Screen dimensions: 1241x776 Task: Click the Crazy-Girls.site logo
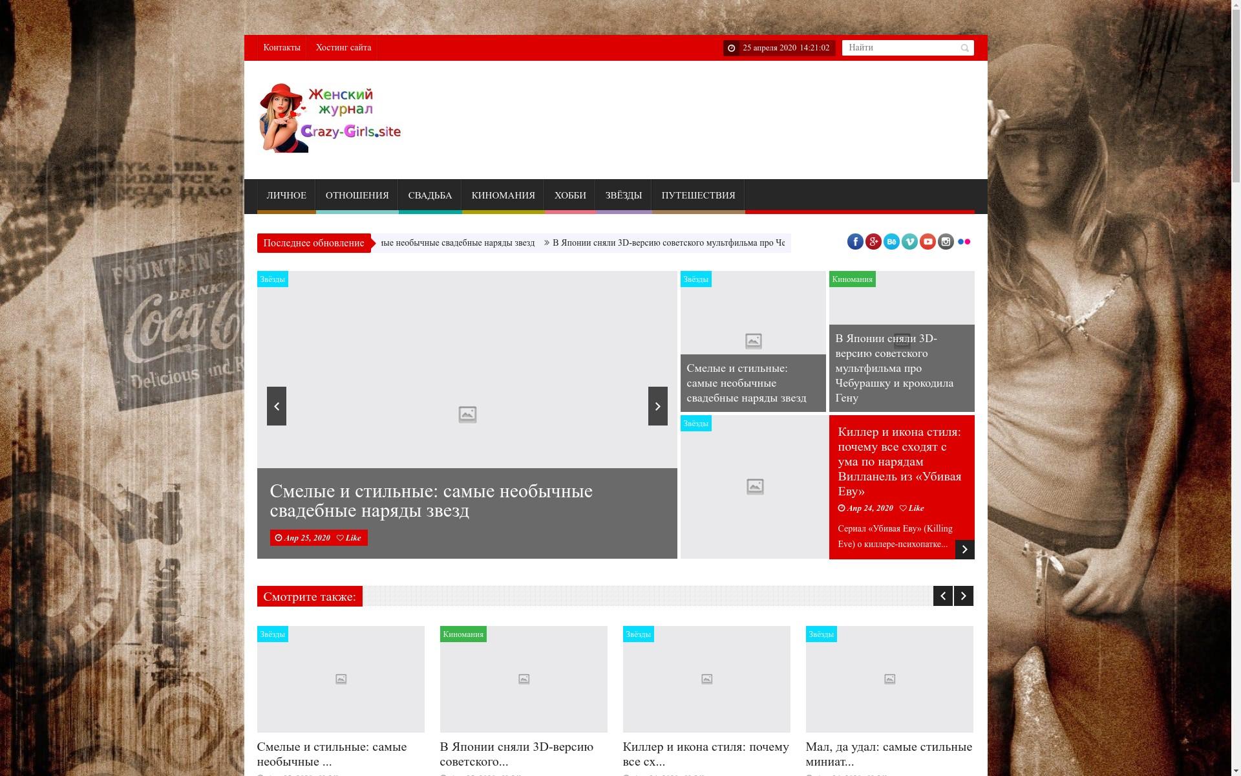point(330,118)
